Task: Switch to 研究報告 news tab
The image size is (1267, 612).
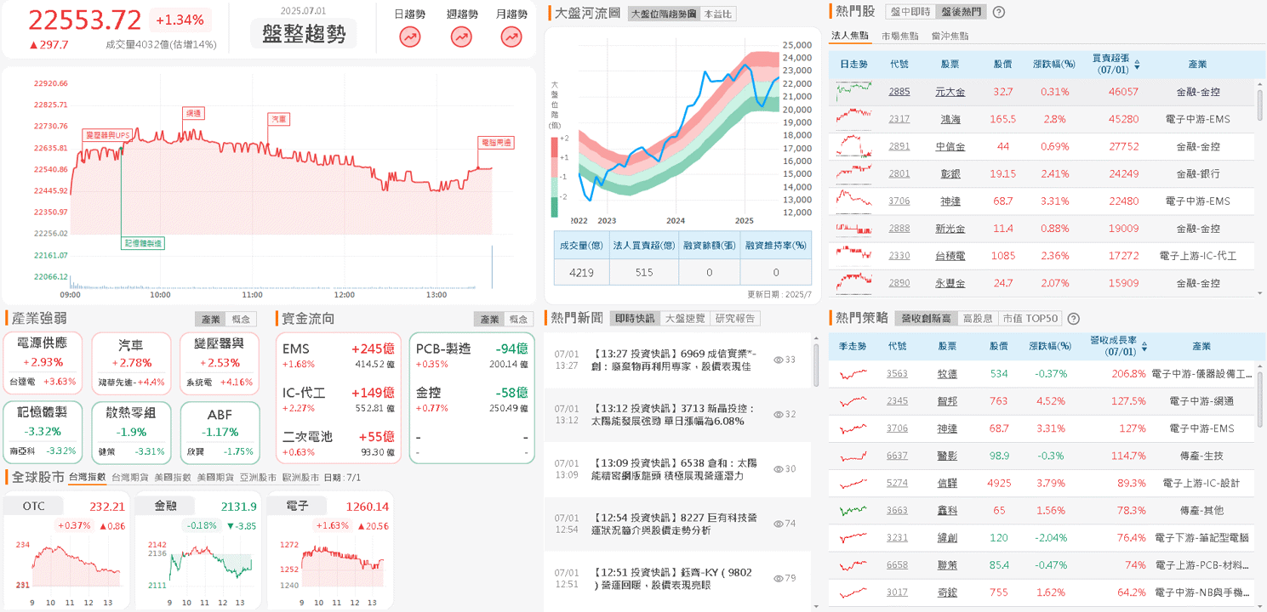Action: 735,318
